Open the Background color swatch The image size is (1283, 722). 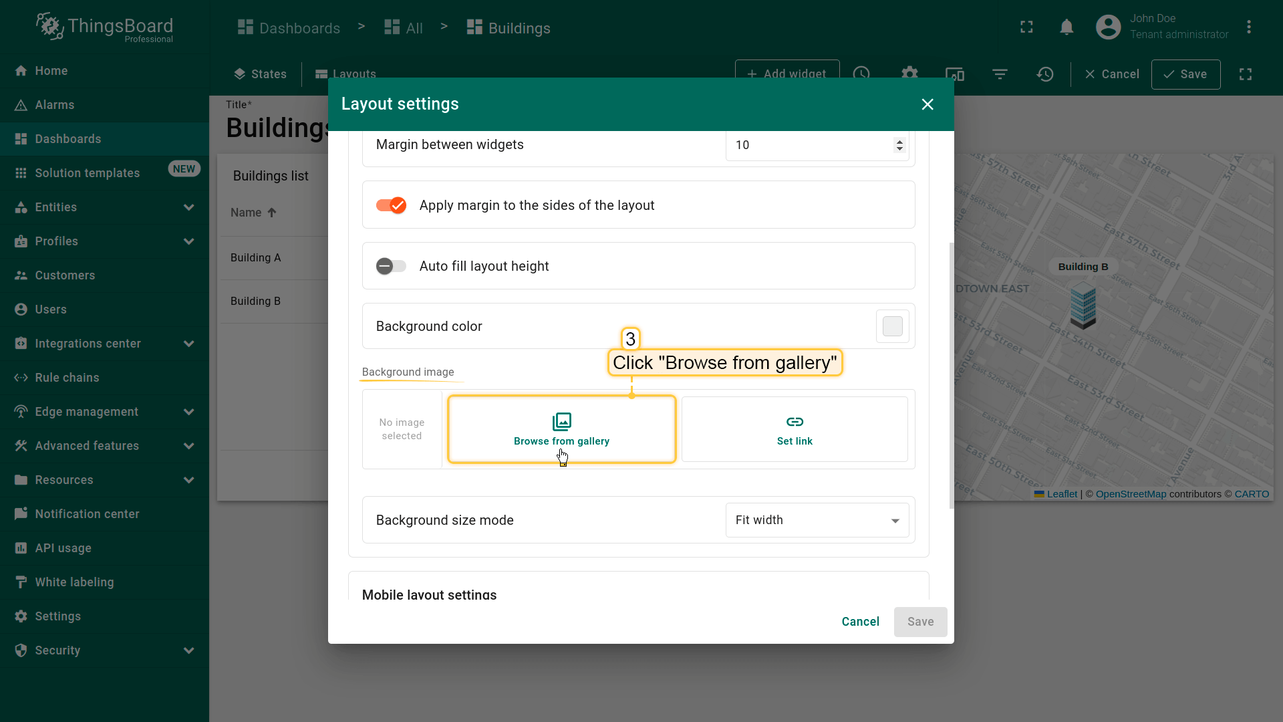(x=892, y=326)
